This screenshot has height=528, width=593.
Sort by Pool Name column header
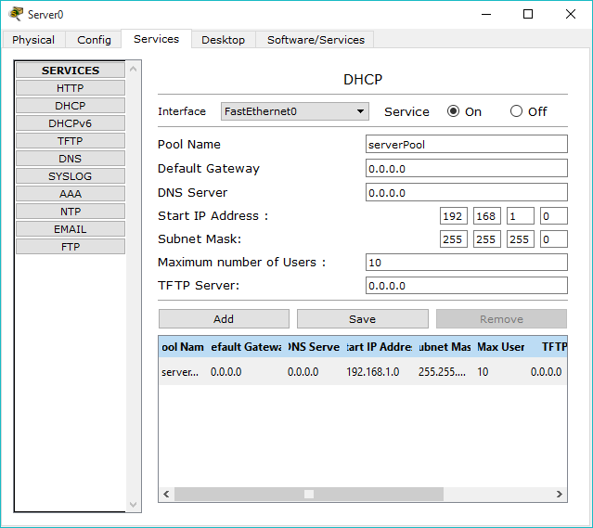click(183, 347)
